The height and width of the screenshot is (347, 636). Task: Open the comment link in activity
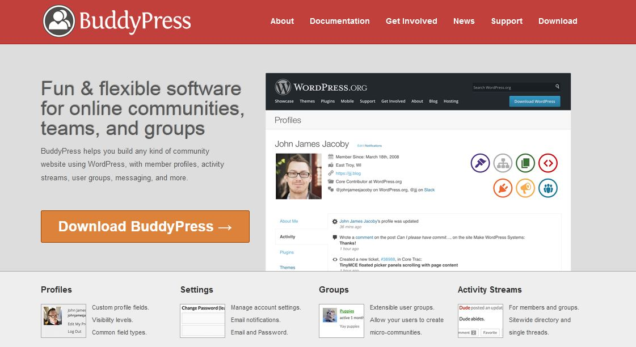[x=364, y=238]
